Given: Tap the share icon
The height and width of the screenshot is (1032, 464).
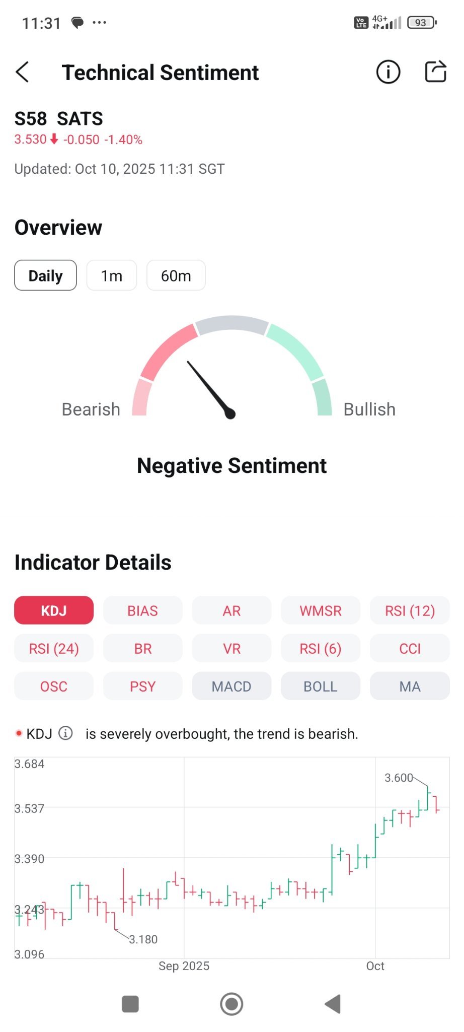Looking at the screenshot, I should [435, 72].
